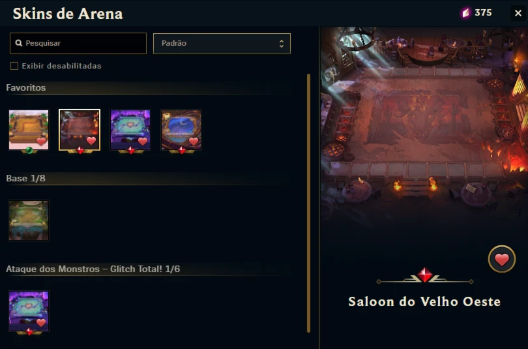The image size is (528, 349).
Task: Click heart on Glitch Total purple arena thumbnail
Action: coord(41,323)
